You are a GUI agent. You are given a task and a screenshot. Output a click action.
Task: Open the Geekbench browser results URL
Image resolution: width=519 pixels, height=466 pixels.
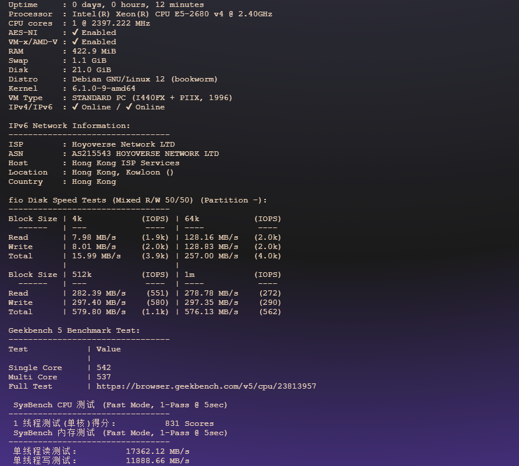[206, 386]
